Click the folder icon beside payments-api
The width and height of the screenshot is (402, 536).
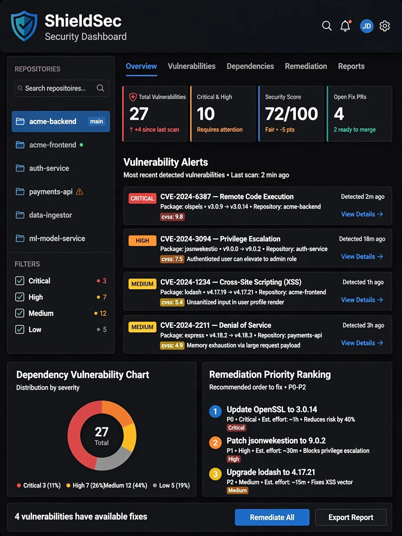tap(20, 192)
